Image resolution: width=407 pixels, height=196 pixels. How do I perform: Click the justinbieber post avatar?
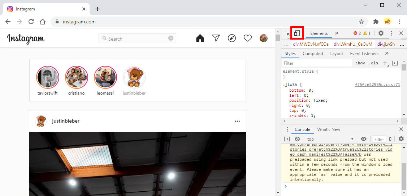point(41,121)
